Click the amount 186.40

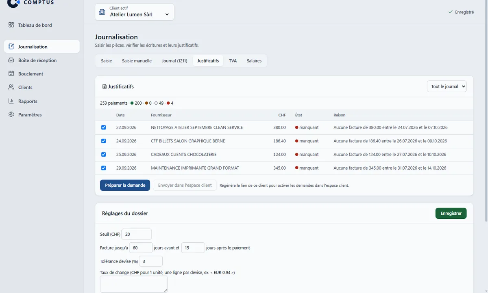tap(279, 141)
